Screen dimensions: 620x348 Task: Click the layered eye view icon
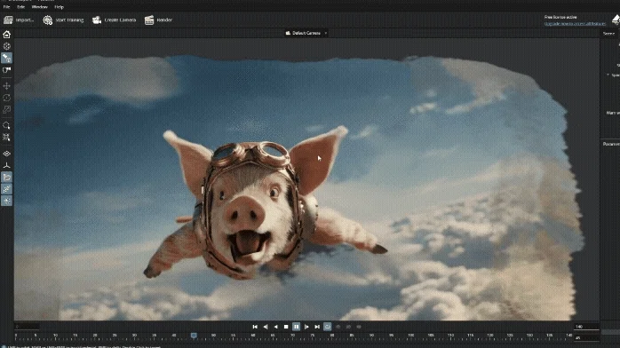pos(7,154)
